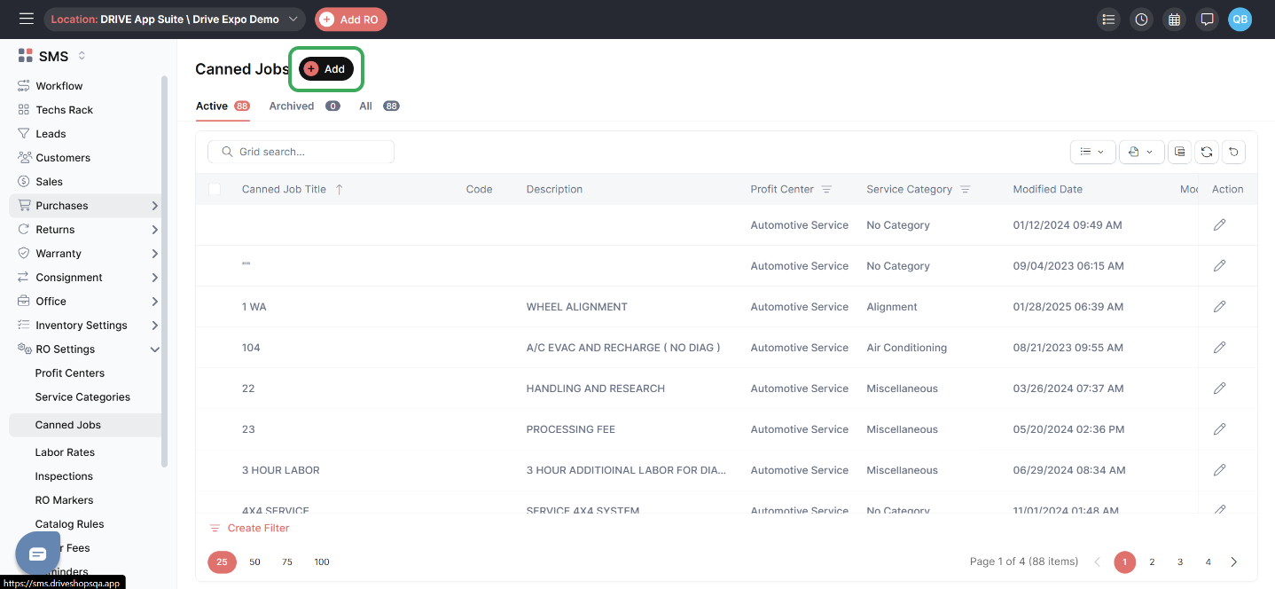The width and height of the screenshot is (1275, 589).
Task: Expand the Warranty submenu
Action: (155, 254)
